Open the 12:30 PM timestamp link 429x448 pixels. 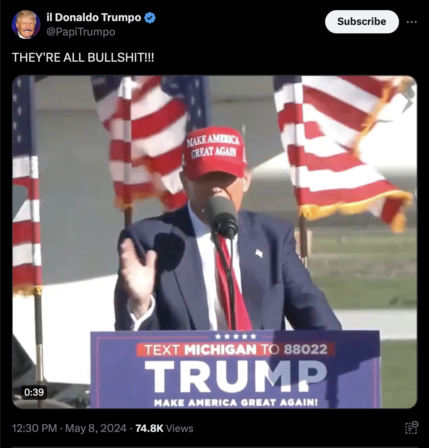pos(35,428)
